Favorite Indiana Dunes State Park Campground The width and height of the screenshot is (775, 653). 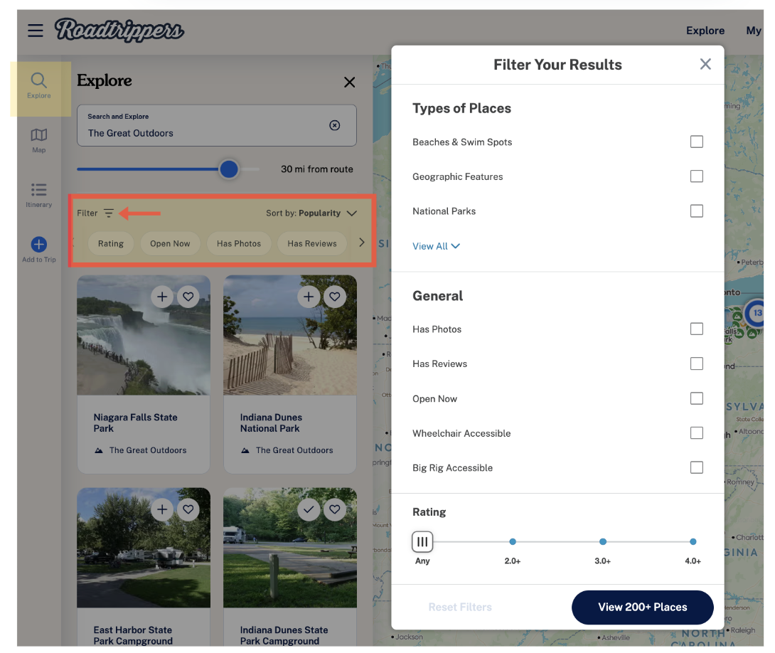click(335, 509)
